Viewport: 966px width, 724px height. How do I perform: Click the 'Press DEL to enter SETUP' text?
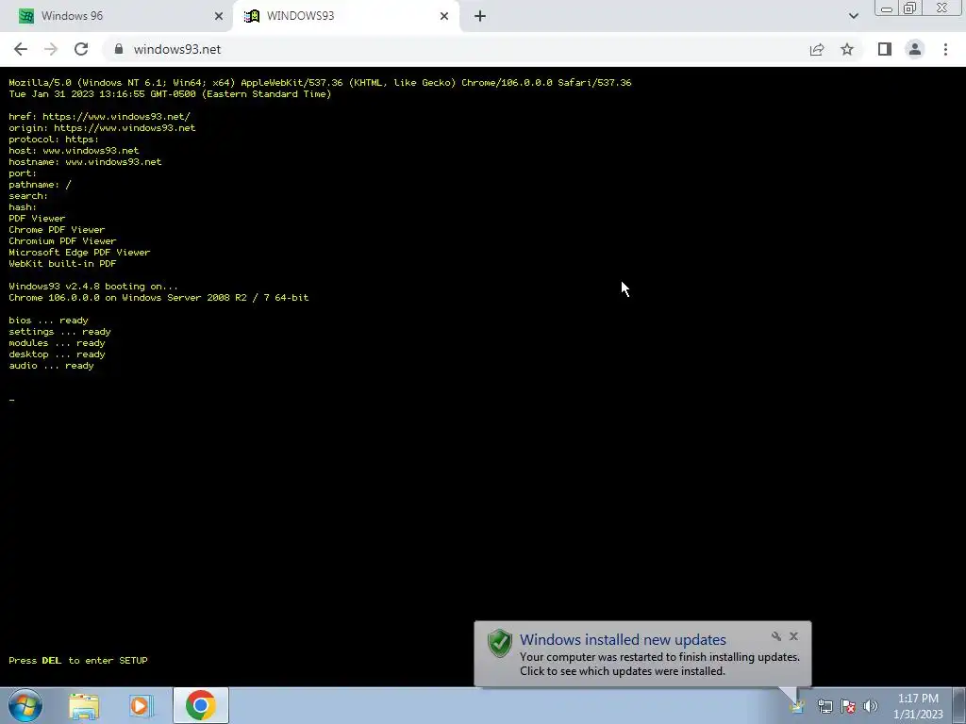pyautogui.click(x=78, y=660)
